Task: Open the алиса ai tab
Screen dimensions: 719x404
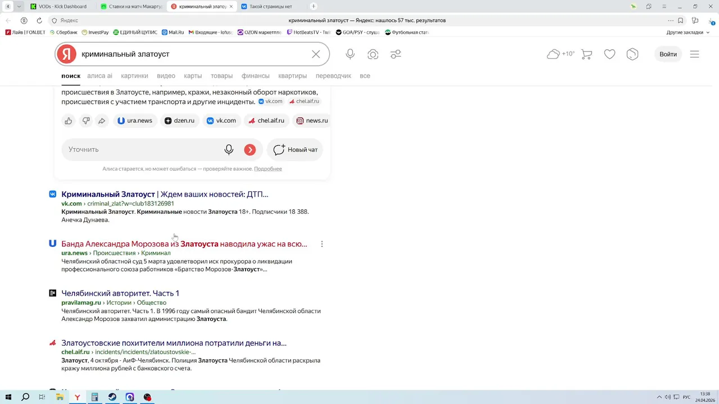Action: click(99, 76)
